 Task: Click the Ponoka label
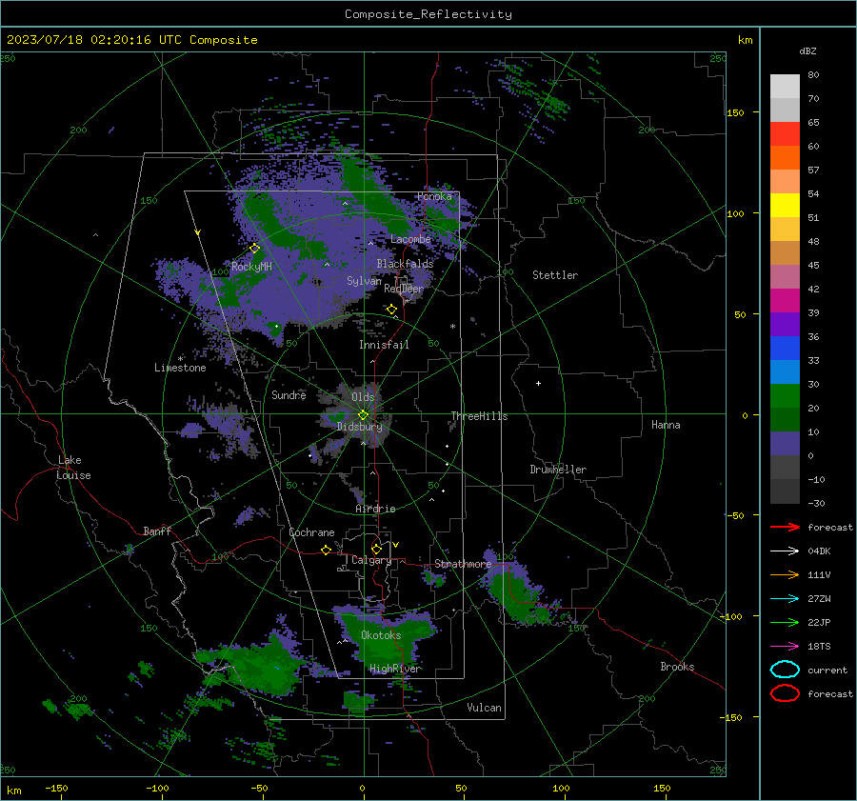(x=434, y=196)
